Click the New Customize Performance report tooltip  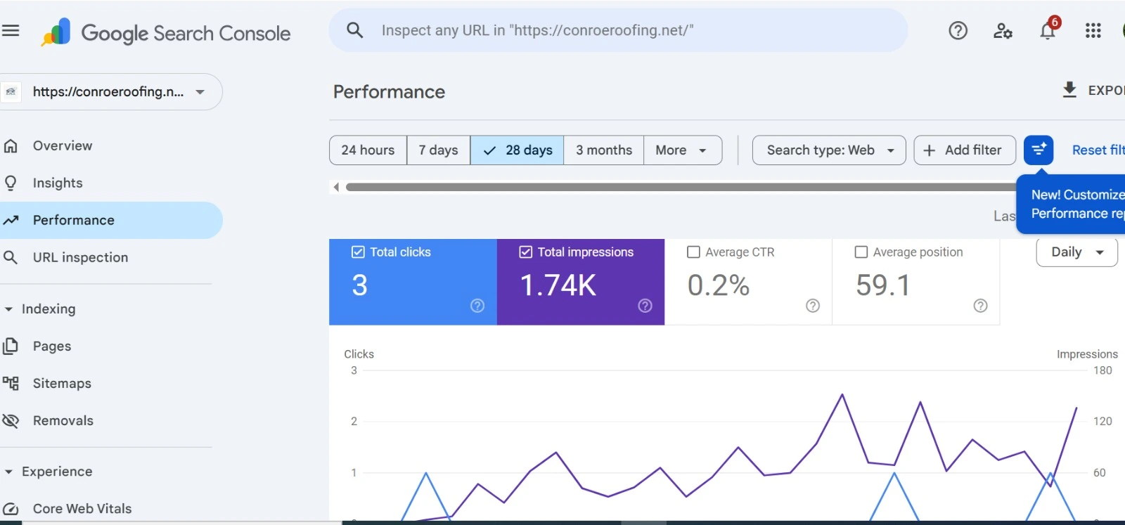[1071, 204]
